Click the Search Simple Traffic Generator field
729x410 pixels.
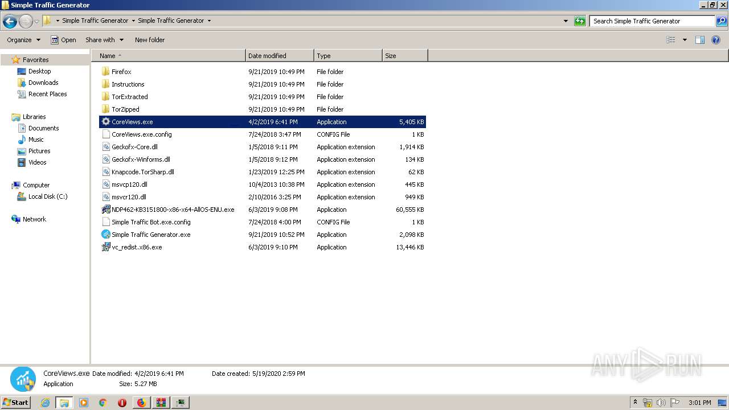pyautogui.click(x=652, y=21)
